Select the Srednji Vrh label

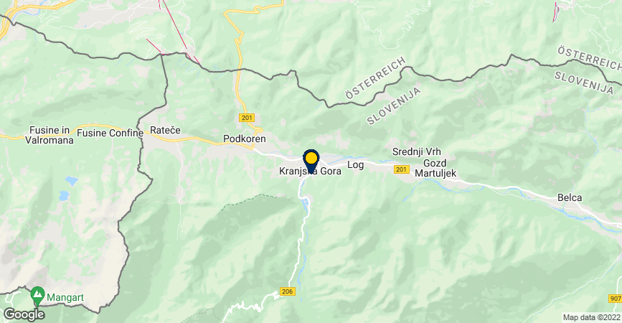(417, 151)
